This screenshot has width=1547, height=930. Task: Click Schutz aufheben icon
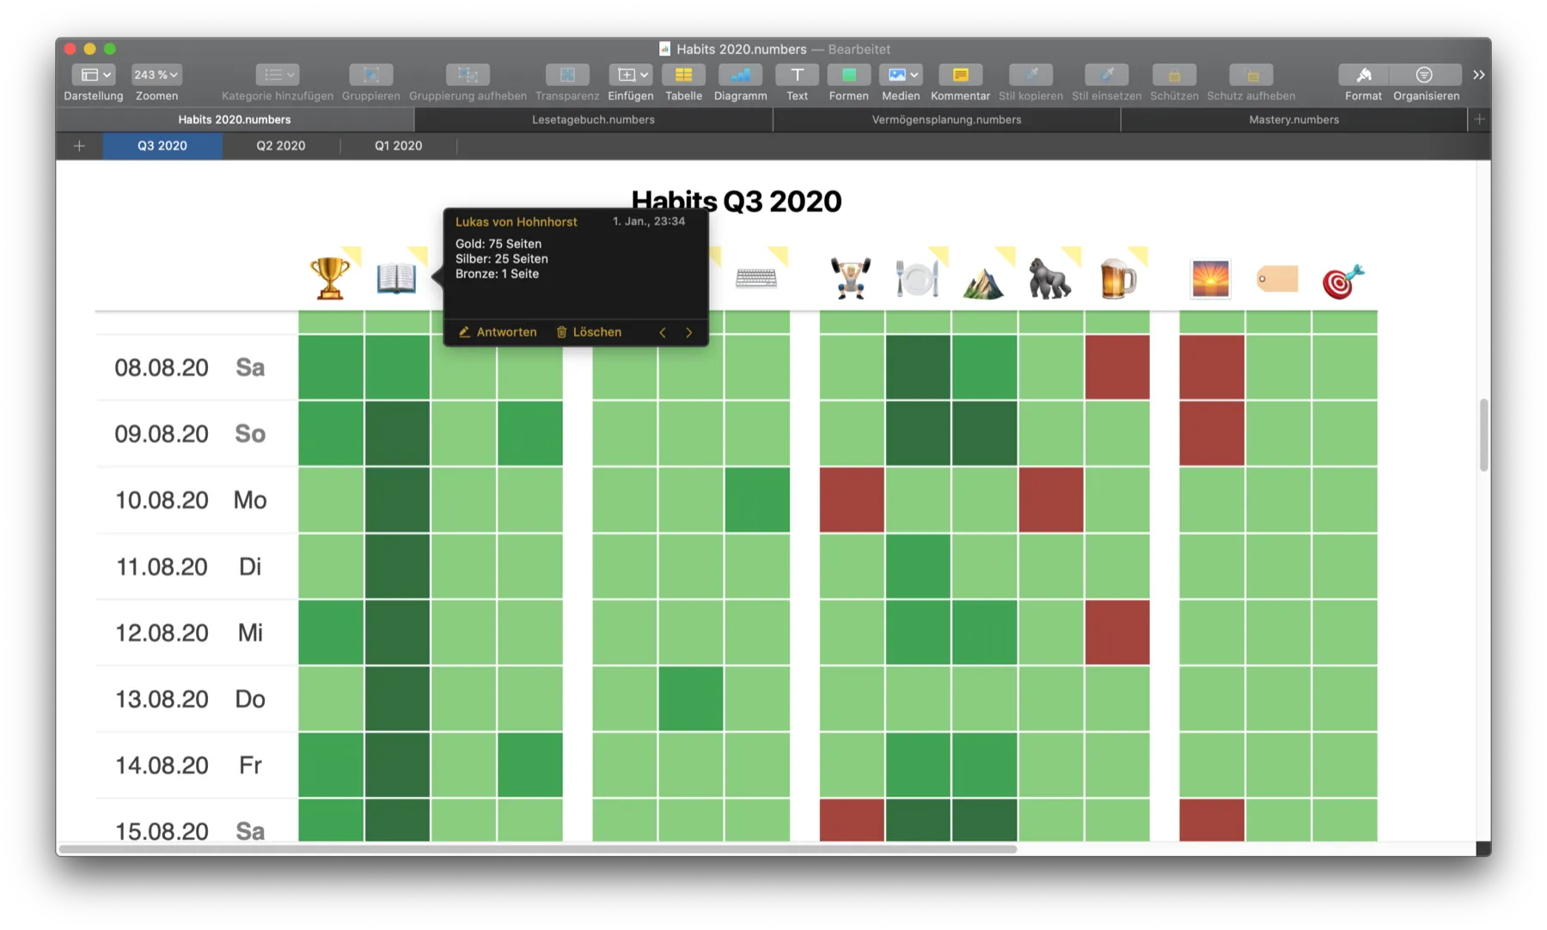click(x=1251, y=75)
